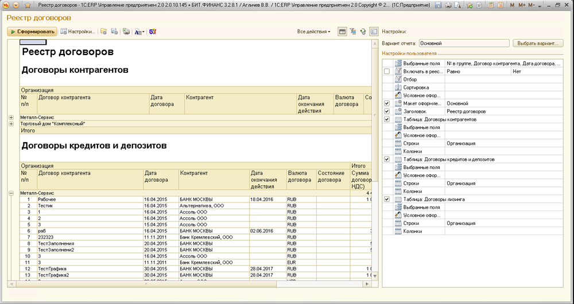Uncheck Таблица: Договоры лизинга checkbox
The image size is (574, 304).
click(x=387, y=199)
